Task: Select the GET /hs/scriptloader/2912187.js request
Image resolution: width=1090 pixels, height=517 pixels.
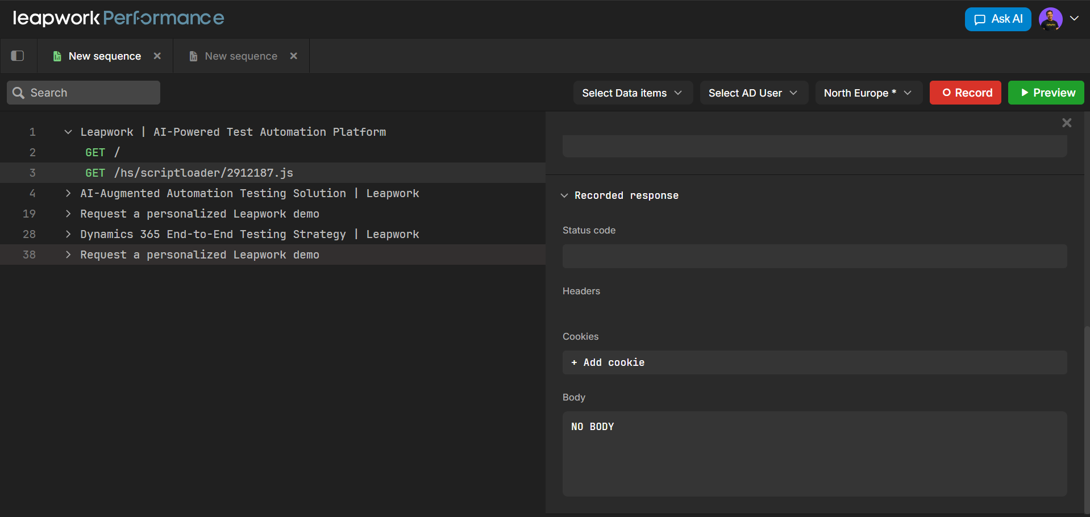Action: click(203, 173)
